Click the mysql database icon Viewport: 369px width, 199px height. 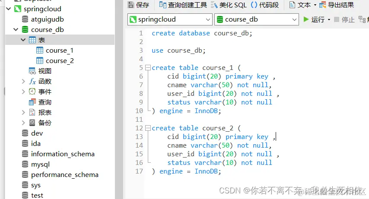pyautogui.click(x=25, y=164)
